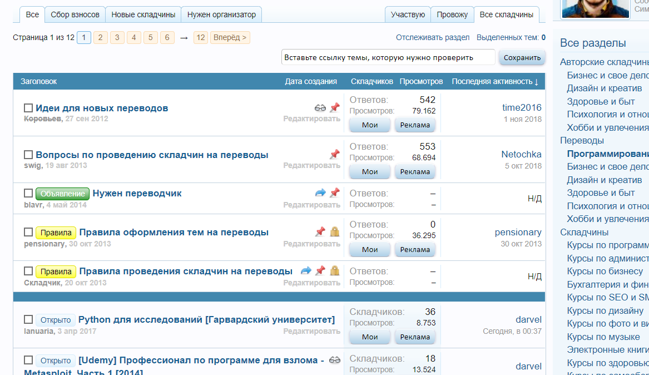Screen dimensions: 649x375
Task: Select the Python для исследований thread checkbox
Action: click(28, 319)
